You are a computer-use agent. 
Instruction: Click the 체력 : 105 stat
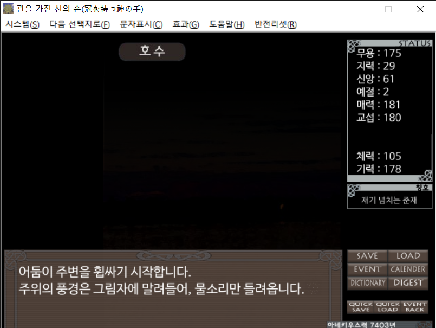click(379, 156)
